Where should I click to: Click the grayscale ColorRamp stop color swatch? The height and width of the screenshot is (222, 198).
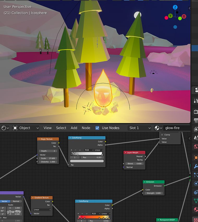[x=87, y=161]
